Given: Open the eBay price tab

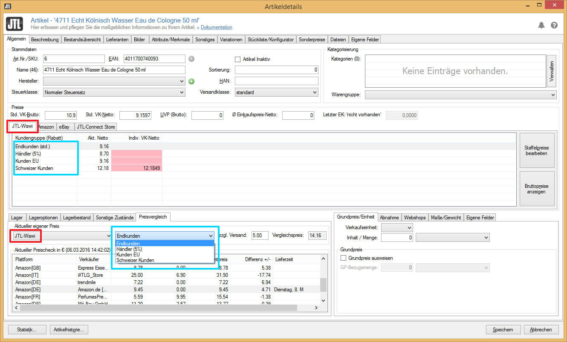Looking at the screenshot, I should pyautogui.click(x=64, y=127).
